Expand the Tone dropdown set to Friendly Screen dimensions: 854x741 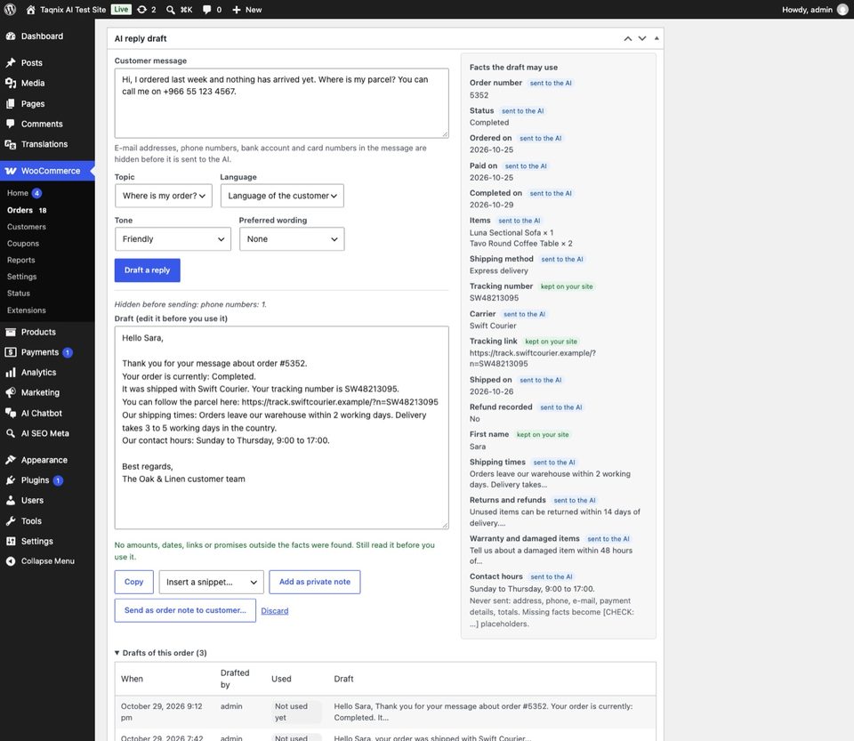click(173, 239)
